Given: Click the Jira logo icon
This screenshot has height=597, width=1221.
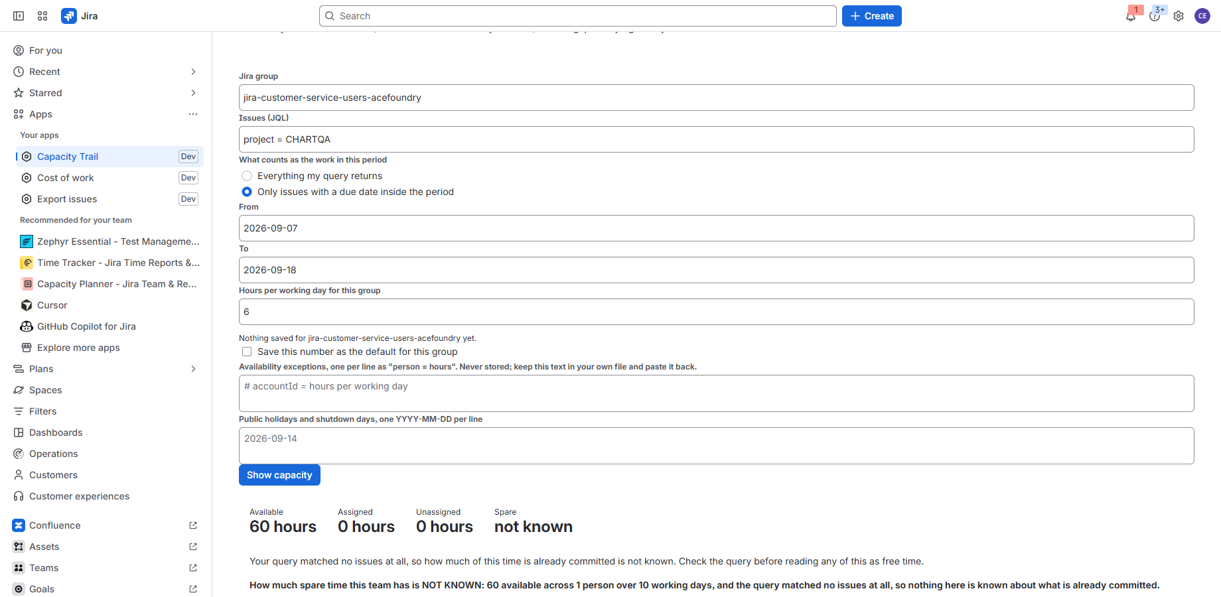Looking at the screenshot, I should point(68,16).
